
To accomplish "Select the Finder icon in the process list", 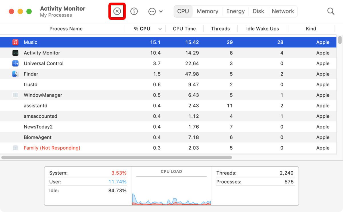I will click(x=15, y=74).
